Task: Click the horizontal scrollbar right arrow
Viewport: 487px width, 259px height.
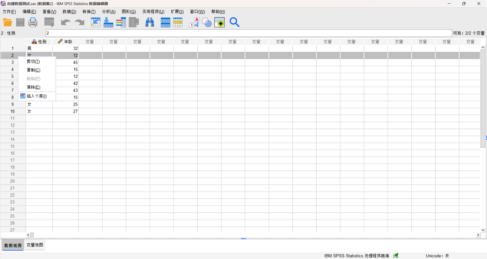Action: pyautogui.click(x=478, y=235)
